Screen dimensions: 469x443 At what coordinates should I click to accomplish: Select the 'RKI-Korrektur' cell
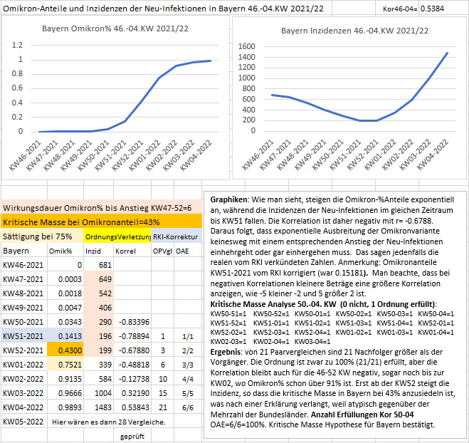[x=176, y=236]
